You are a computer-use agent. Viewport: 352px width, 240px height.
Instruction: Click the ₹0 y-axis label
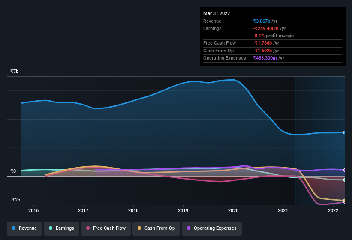[x=13, y=171]
